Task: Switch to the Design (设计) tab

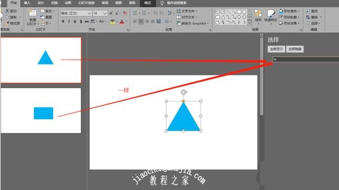Action: point(40,3)
